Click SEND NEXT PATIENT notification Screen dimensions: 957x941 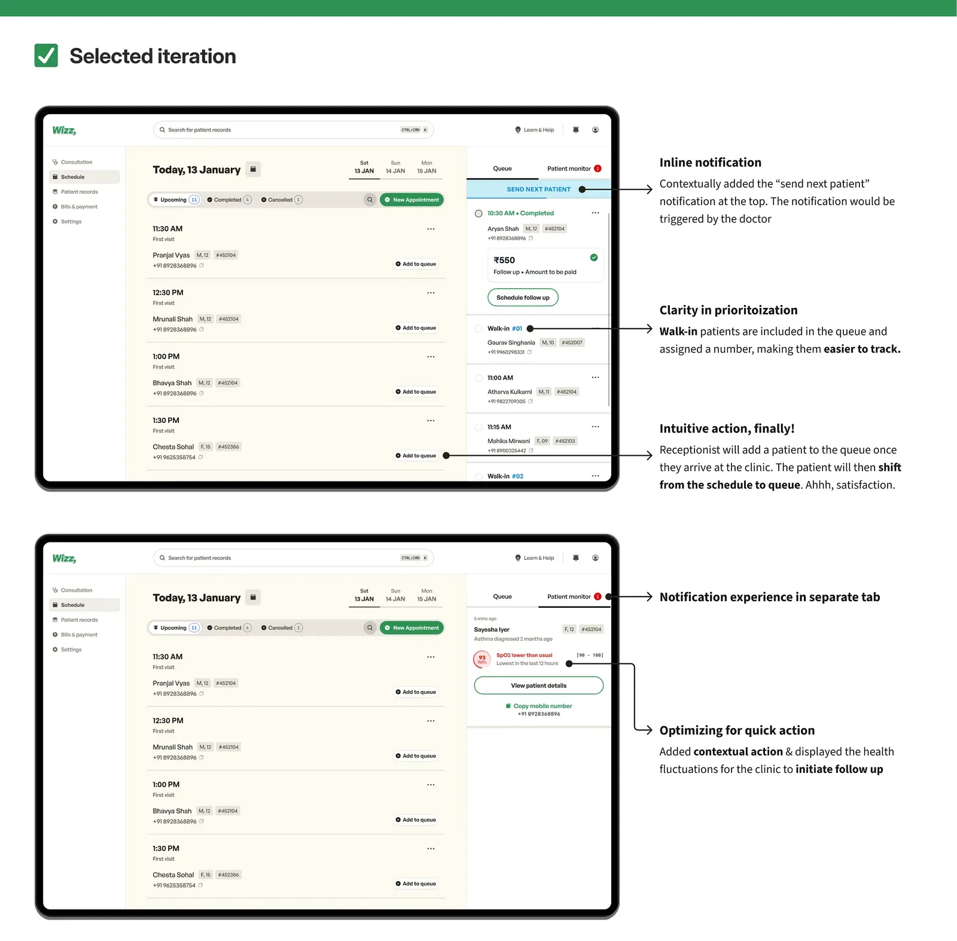pos(538,189)
